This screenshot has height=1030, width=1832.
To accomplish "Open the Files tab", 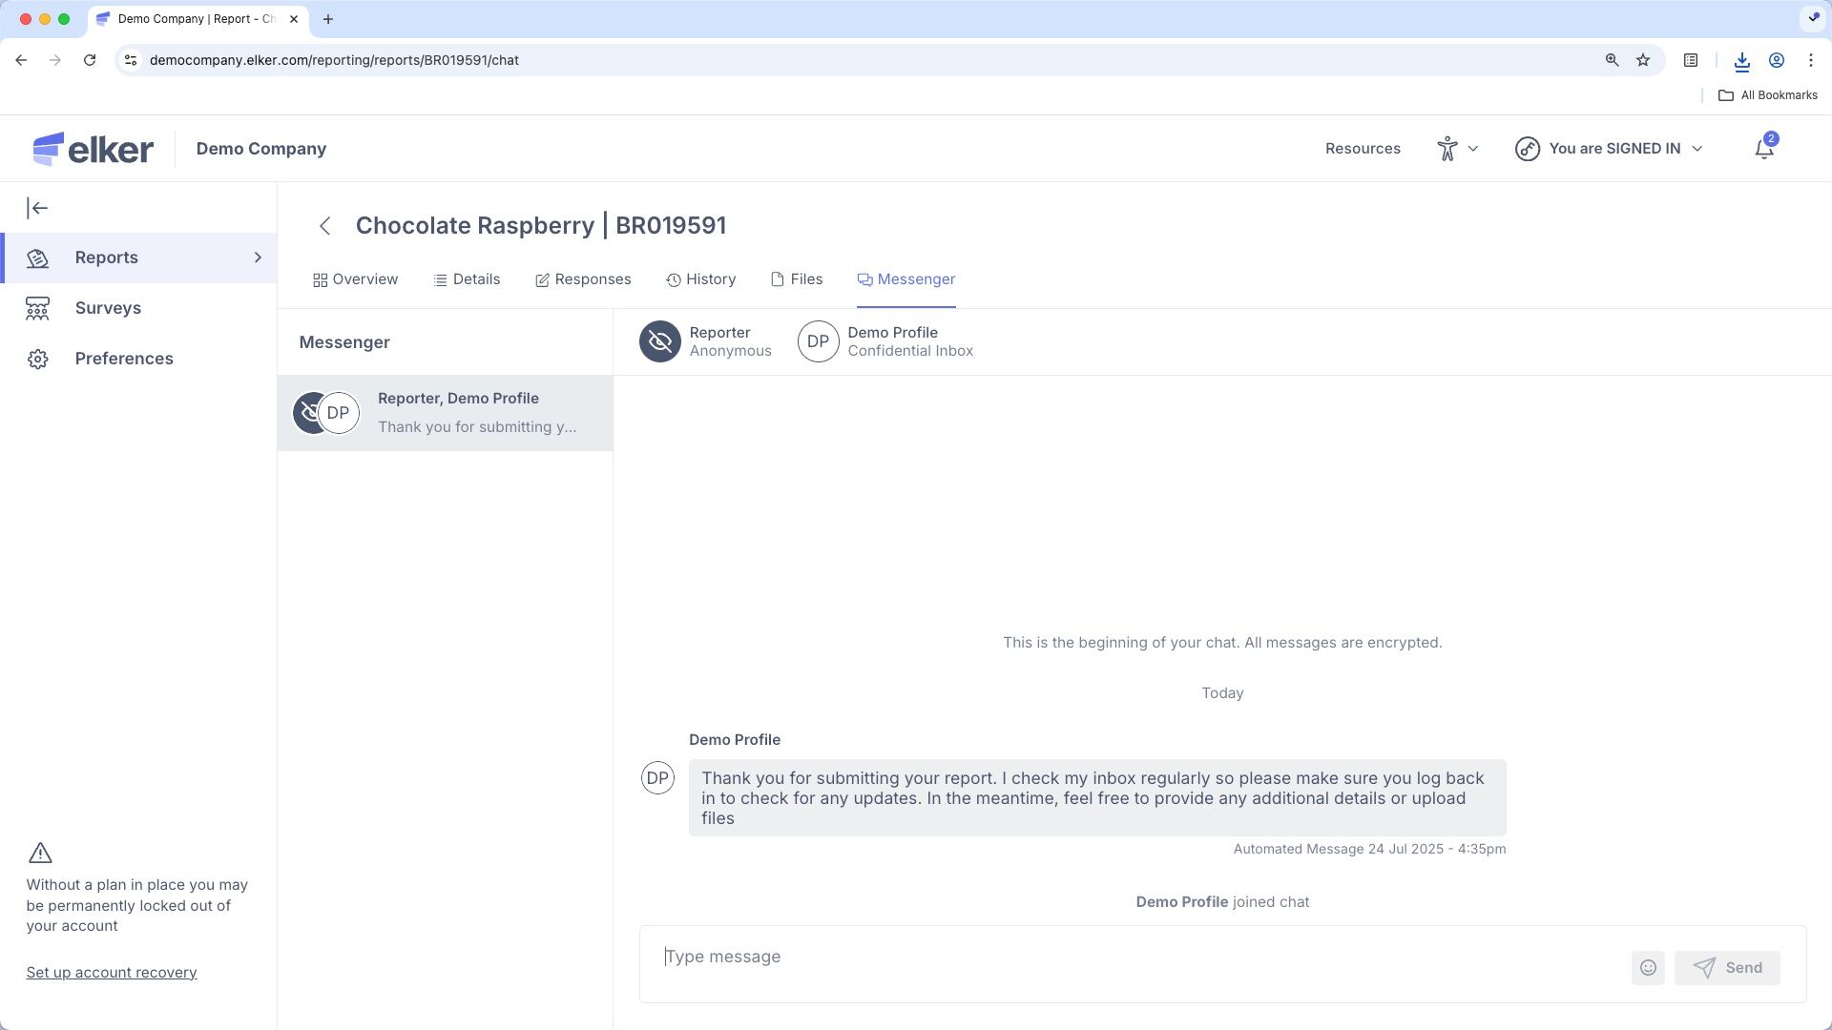I will (797, 279).
